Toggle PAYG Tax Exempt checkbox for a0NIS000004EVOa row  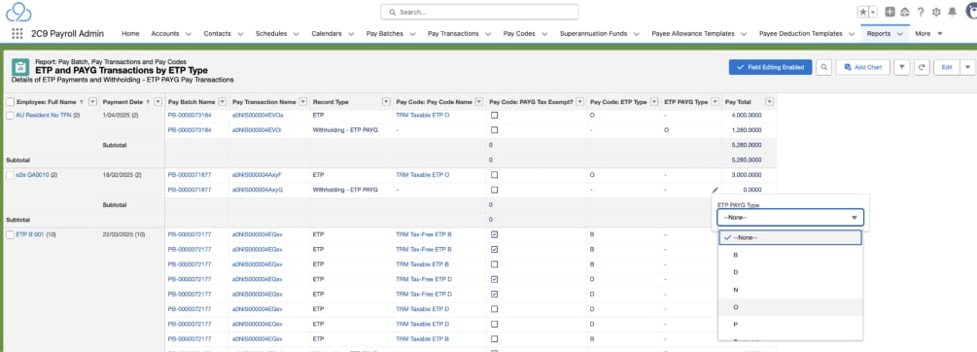pyautogui.click(x=494, y=116)
